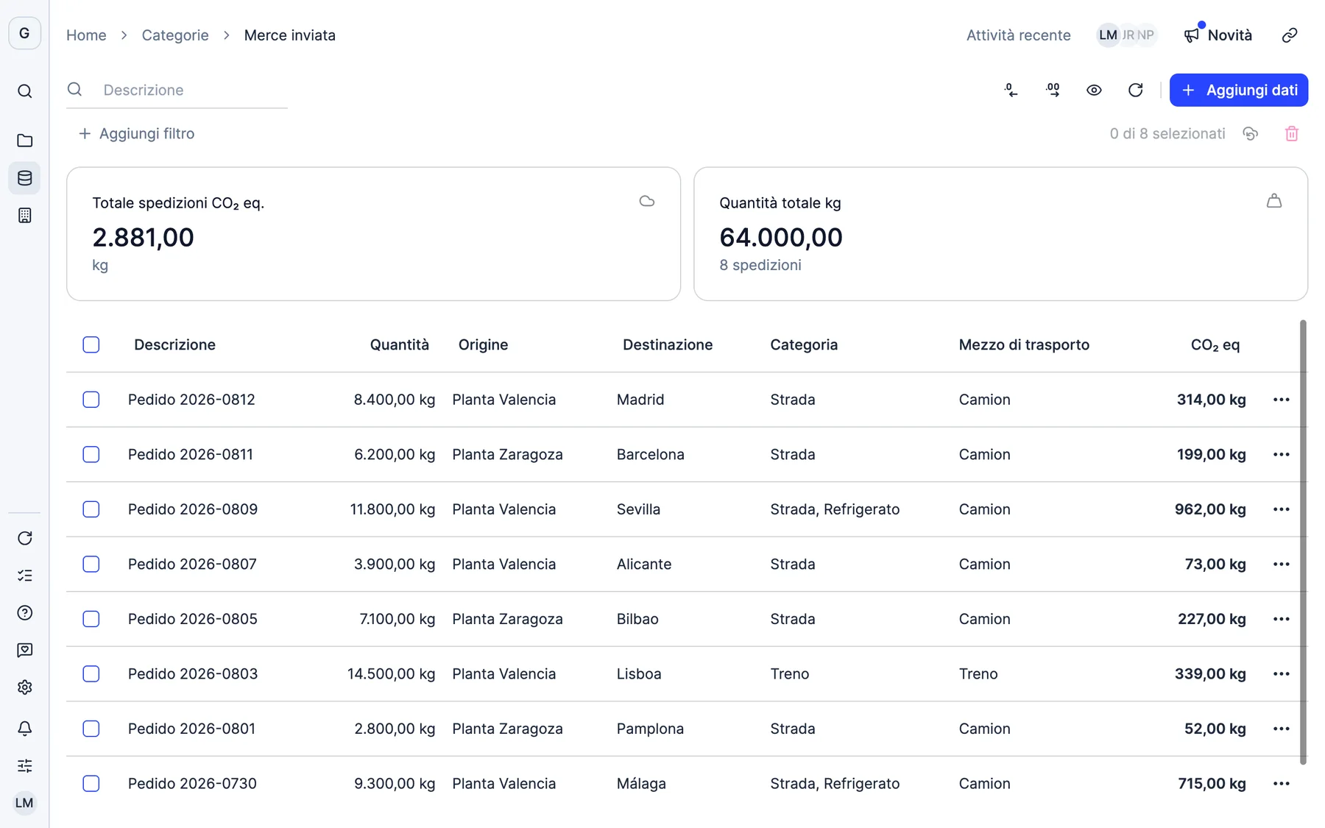Viewport: 1325px width, 828px height.
Task: Open the three-dot menu for Pedido 2026-0812
Action: point(1282,400)
